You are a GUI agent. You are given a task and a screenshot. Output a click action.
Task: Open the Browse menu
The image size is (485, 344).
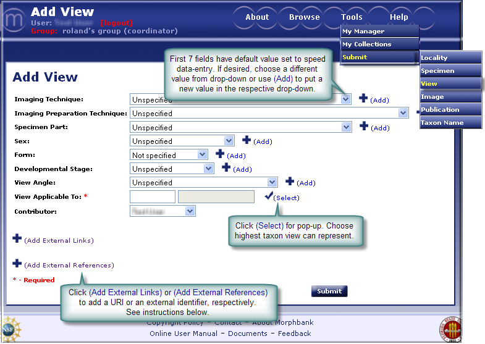tap(304, 17)
